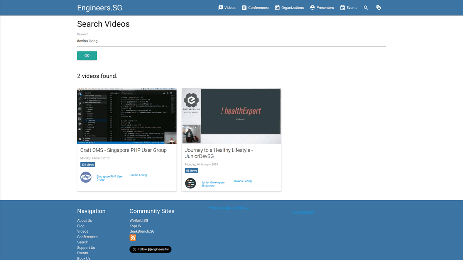Click the Singapore PHP User Group logo
Screen dimensions: 463x260
pyautogui.click(x=86, y=177)
